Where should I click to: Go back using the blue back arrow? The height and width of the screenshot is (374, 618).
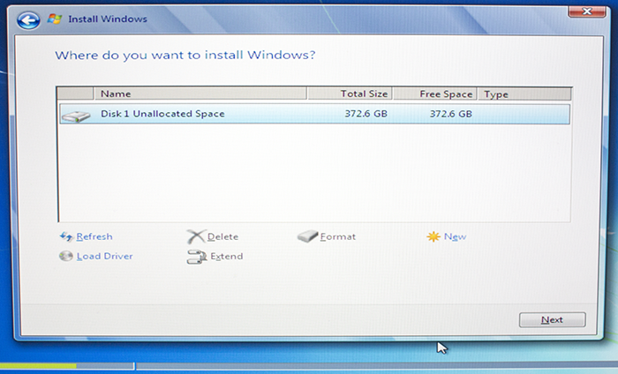[28, 20]
